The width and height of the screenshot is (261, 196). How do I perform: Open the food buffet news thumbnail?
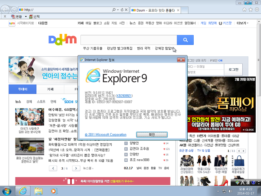30,146
